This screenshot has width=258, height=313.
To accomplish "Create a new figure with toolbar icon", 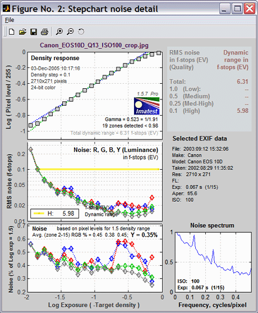I will tap(12, 31).
